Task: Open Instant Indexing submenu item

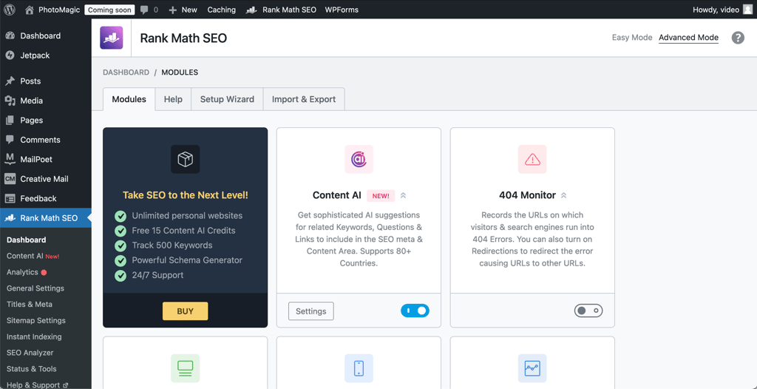Action: coord(34,336)
